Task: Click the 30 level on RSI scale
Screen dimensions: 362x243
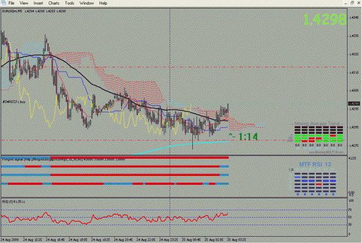Action: [350, 225]
